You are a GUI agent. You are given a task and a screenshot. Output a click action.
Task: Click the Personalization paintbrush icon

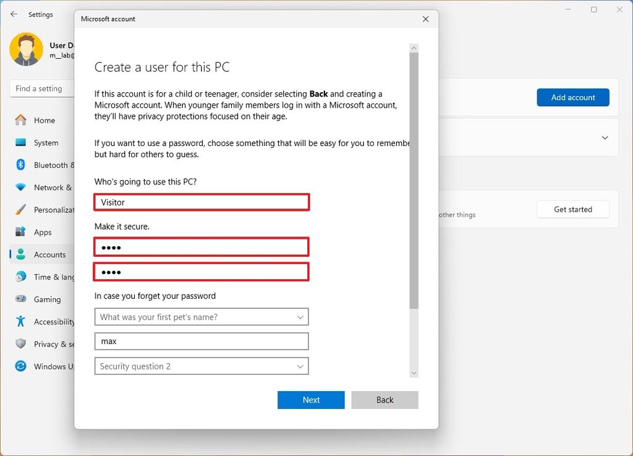point(20,210)
